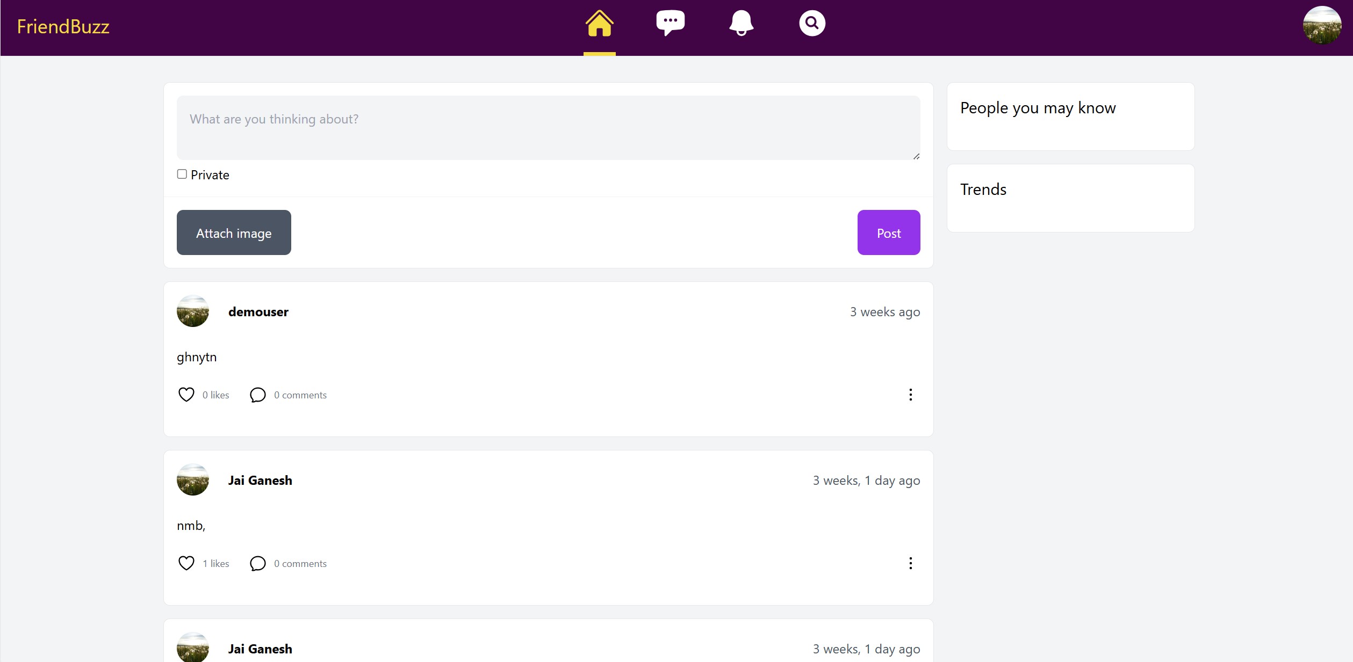This screenshot has width=1353, height=662.
Task: Open profile avatar in top-right corner
Action: (x=1322, y=25)
